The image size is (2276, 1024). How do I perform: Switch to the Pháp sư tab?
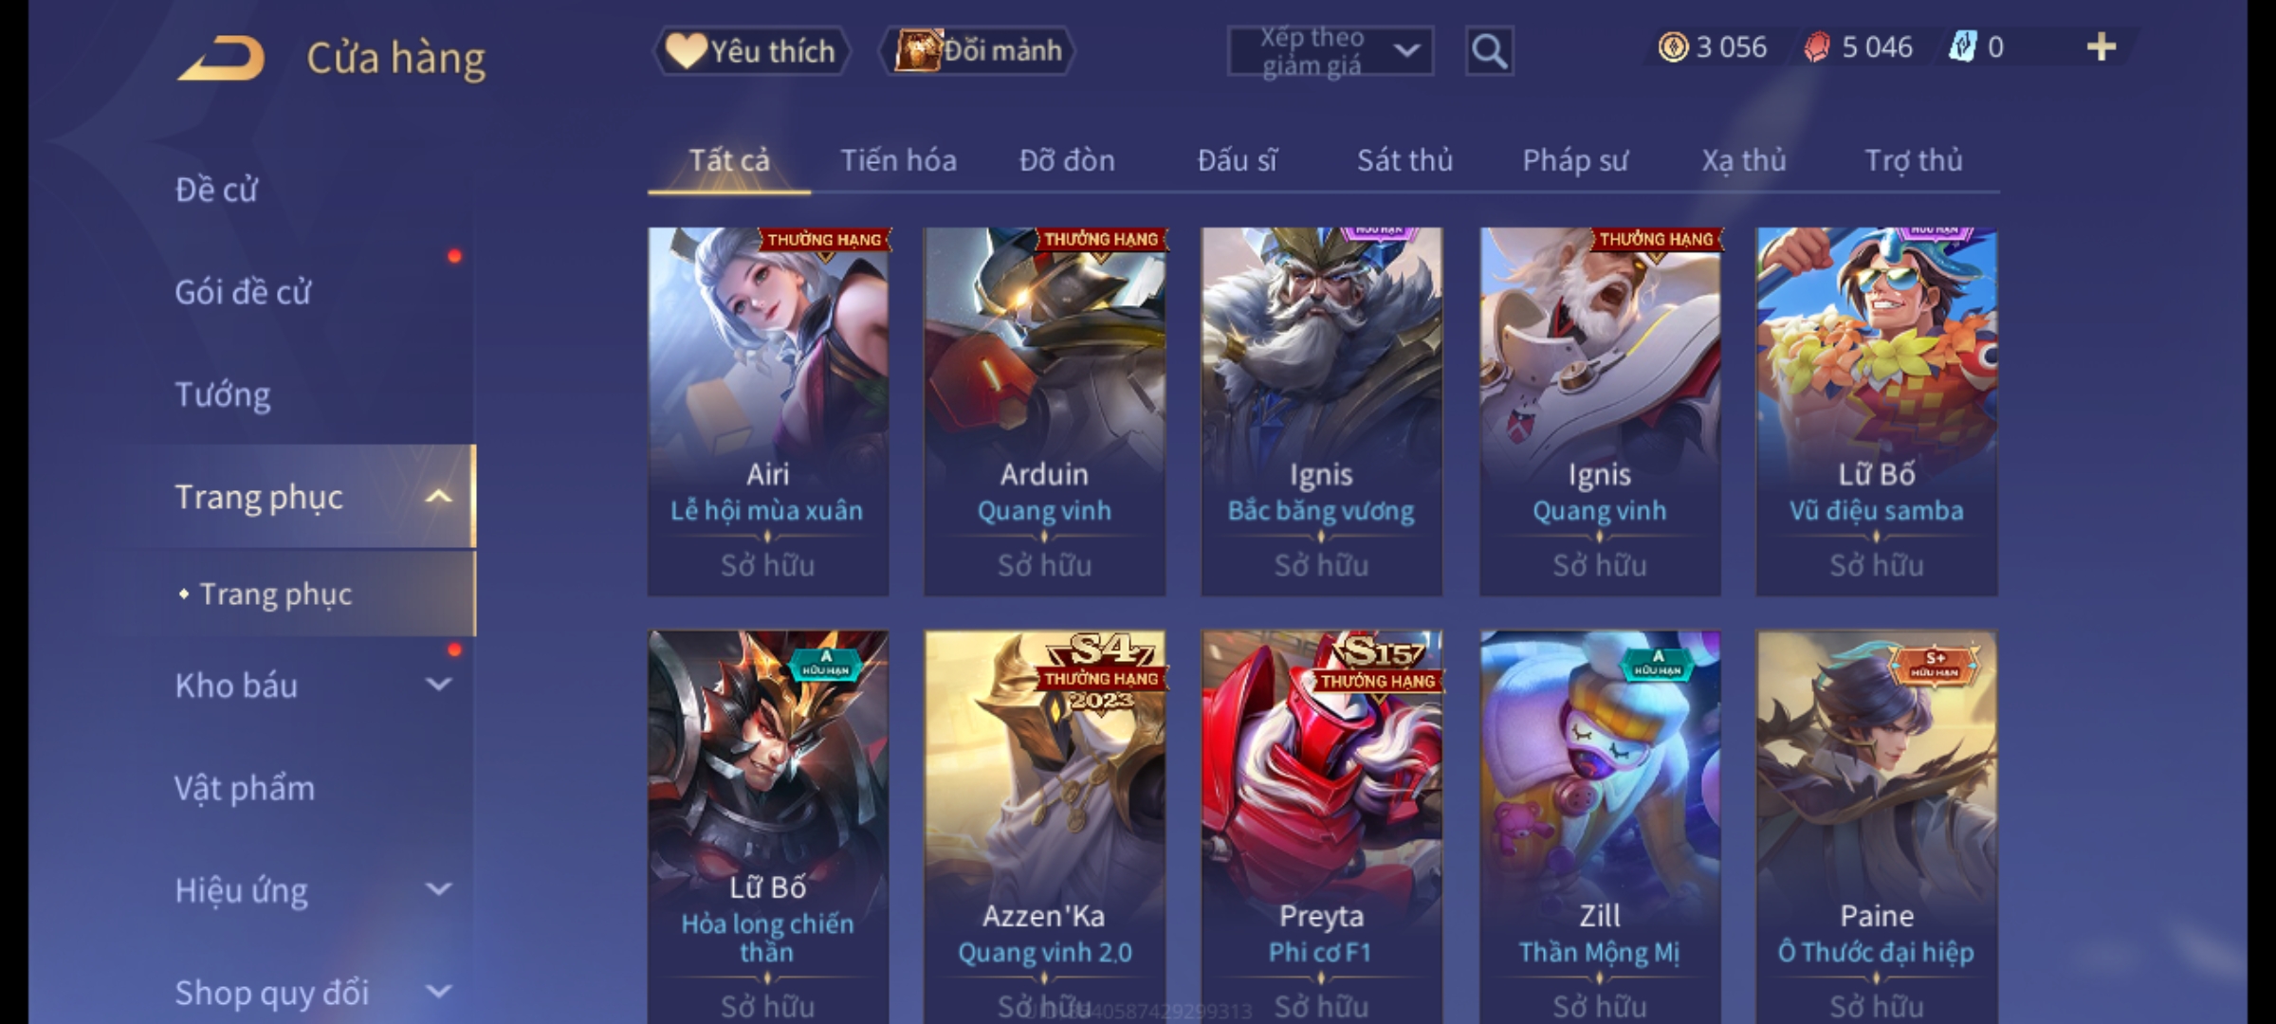pyautogui.click(x=1574, y=160)
